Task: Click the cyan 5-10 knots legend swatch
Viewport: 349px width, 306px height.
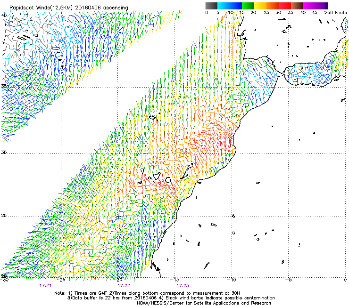Action: (223, 6)
